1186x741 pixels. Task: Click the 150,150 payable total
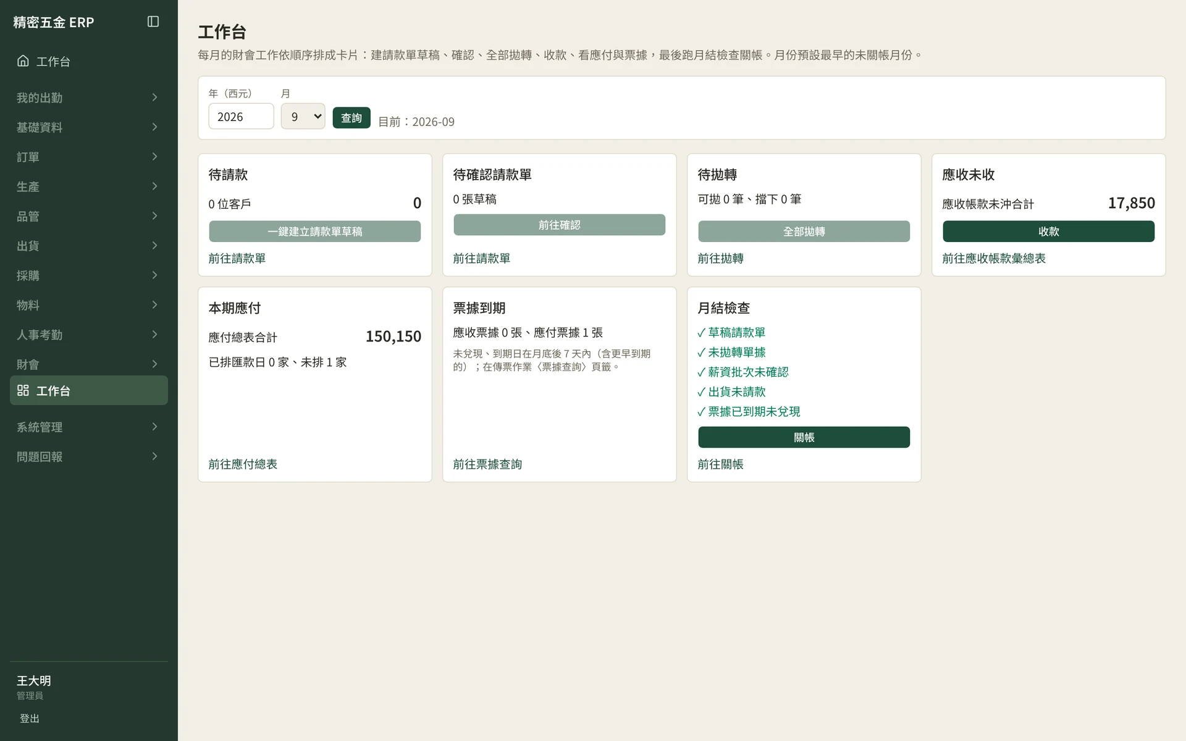pos(393,337)
